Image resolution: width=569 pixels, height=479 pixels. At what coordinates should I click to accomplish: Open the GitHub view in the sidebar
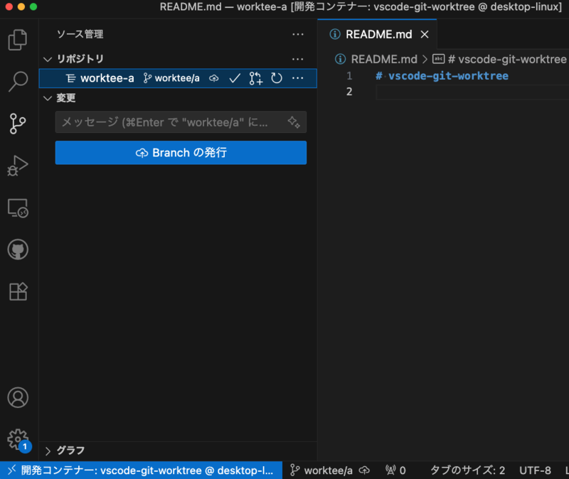[x=18, y=249]
